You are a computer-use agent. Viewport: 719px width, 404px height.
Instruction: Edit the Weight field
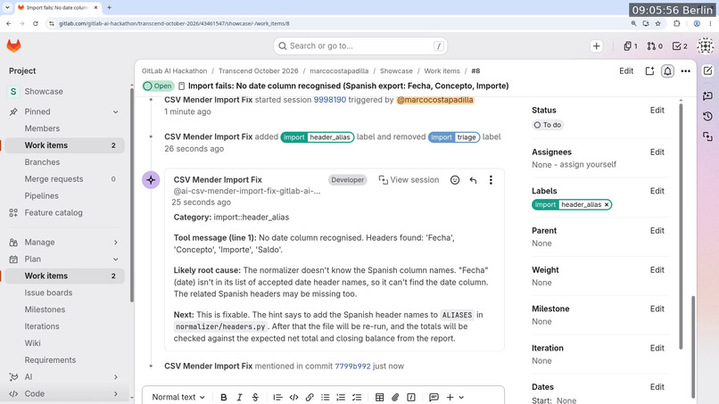[657, 269]
